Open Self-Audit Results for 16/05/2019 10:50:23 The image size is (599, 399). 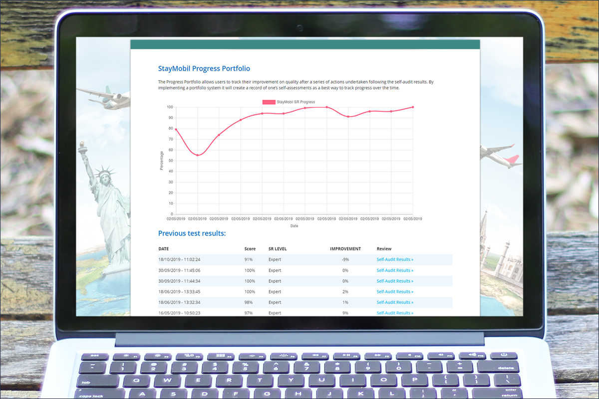(x=395, y=313)
